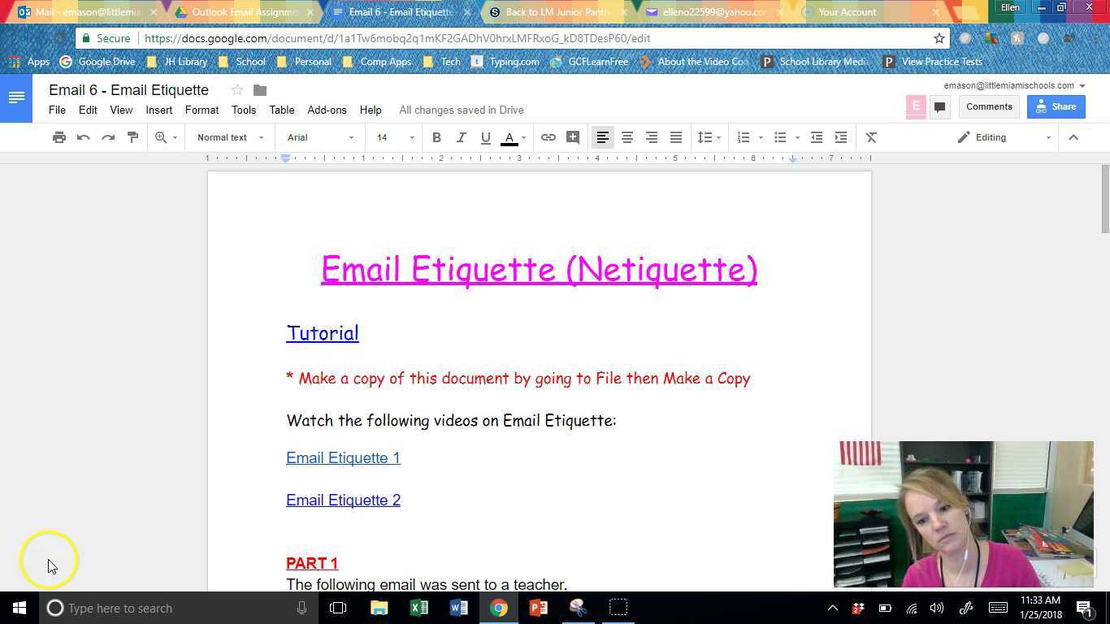Viewport: 1110px width, 624px height.
Task: Click the Print icon in the toolbar
Action: point(59,137)
